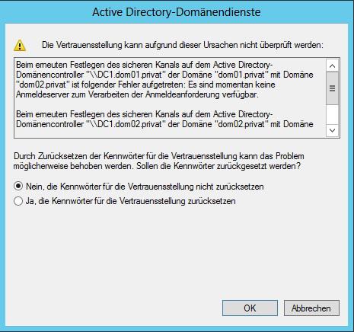Screen dimensions: 354x332
Task: Click the yellow warning triangle icon
Action: [x=20, y=46]
